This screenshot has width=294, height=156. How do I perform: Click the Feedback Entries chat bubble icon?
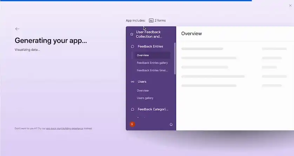(x=132, y=47)
